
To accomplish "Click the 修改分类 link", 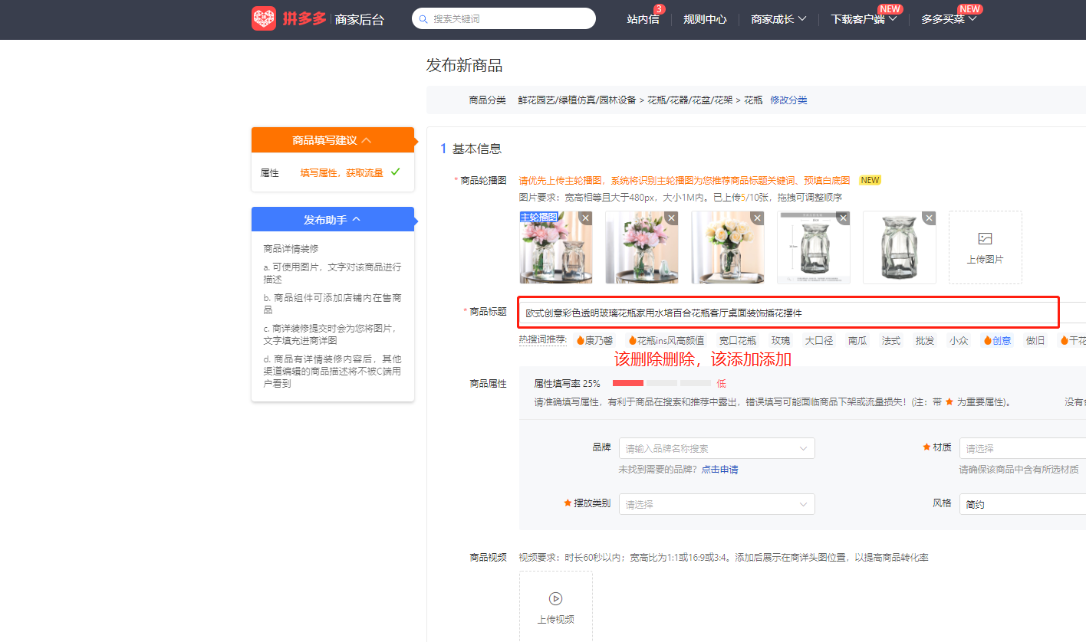I will [x=788, y=100].
